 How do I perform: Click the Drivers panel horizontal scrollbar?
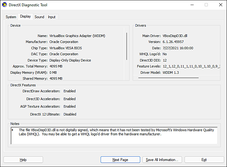[169, 78]
